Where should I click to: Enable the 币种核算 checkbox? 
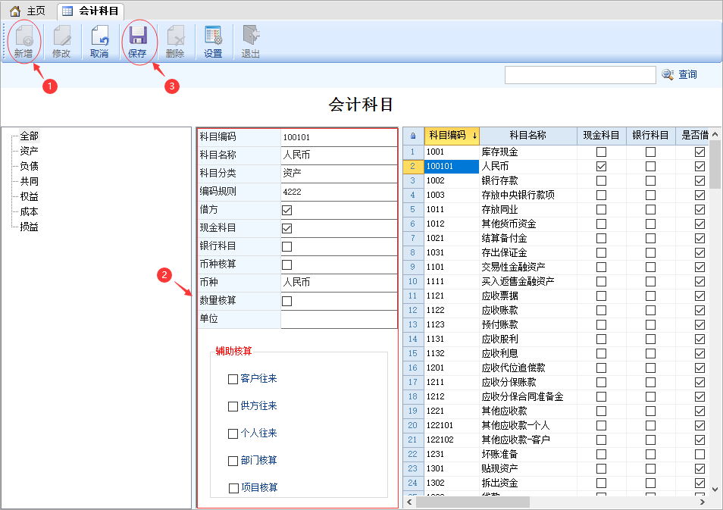pos(286,264)
